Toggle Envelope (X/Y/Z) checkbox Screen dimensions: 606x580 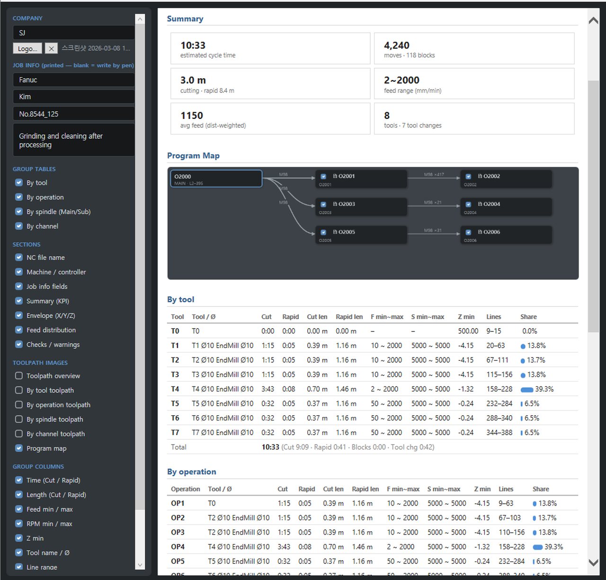(19, 315)
